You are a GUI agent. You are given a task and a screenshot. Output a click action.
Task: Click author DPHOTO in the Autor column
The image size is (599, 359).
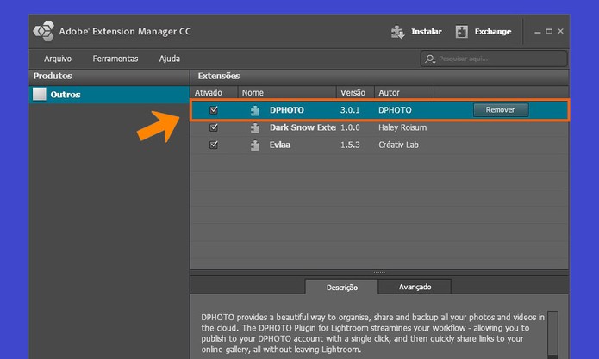(x=395, y=110)
